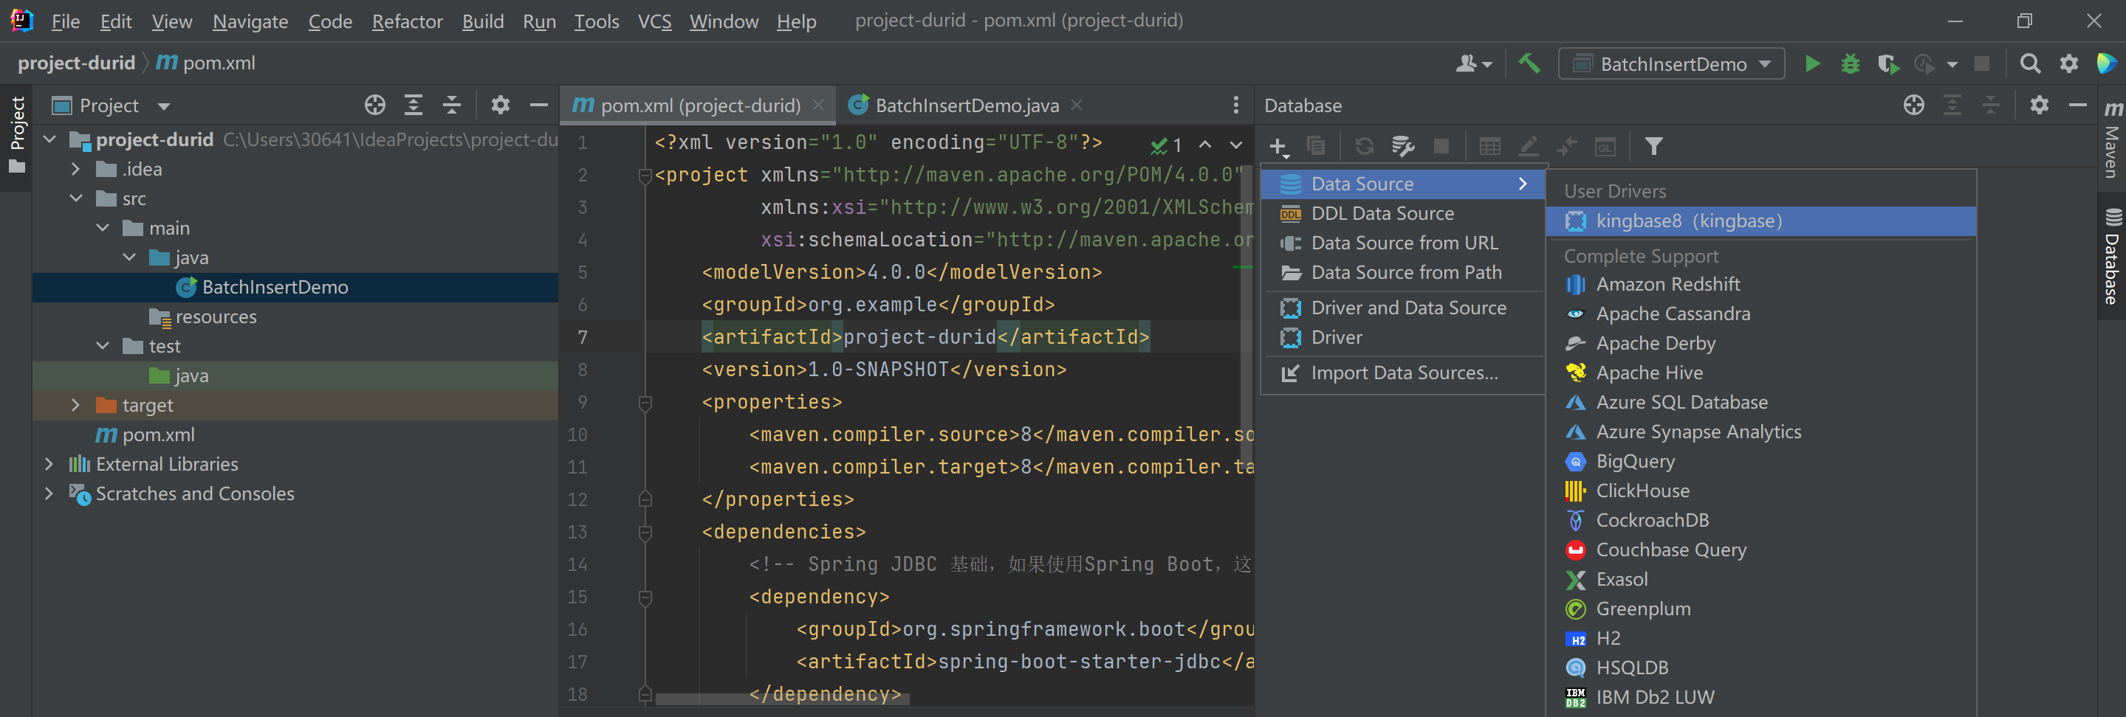2126x717 pixels.
Task: Open the Refactor menu
Action: point(407,21)
